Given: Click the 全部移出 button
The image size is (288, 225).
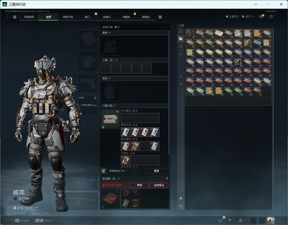Looking at the screenshot, I should tap(159, 185).
